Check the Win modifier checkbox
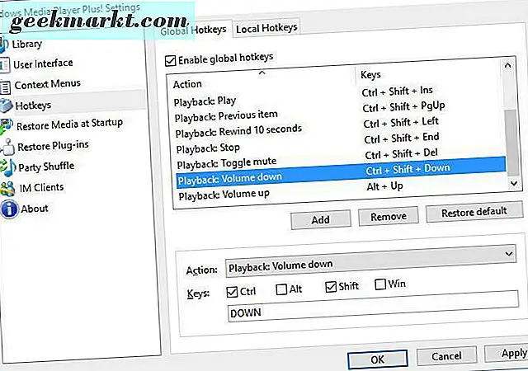 point(380,286)
